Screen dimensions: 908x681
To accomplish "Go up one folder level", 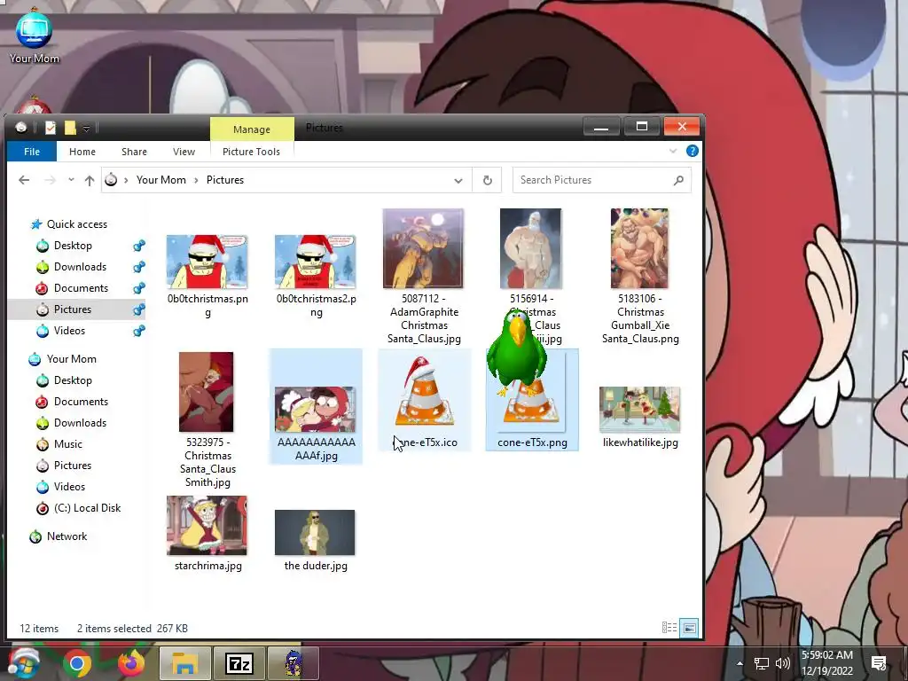I will click(x=90, y=180).
